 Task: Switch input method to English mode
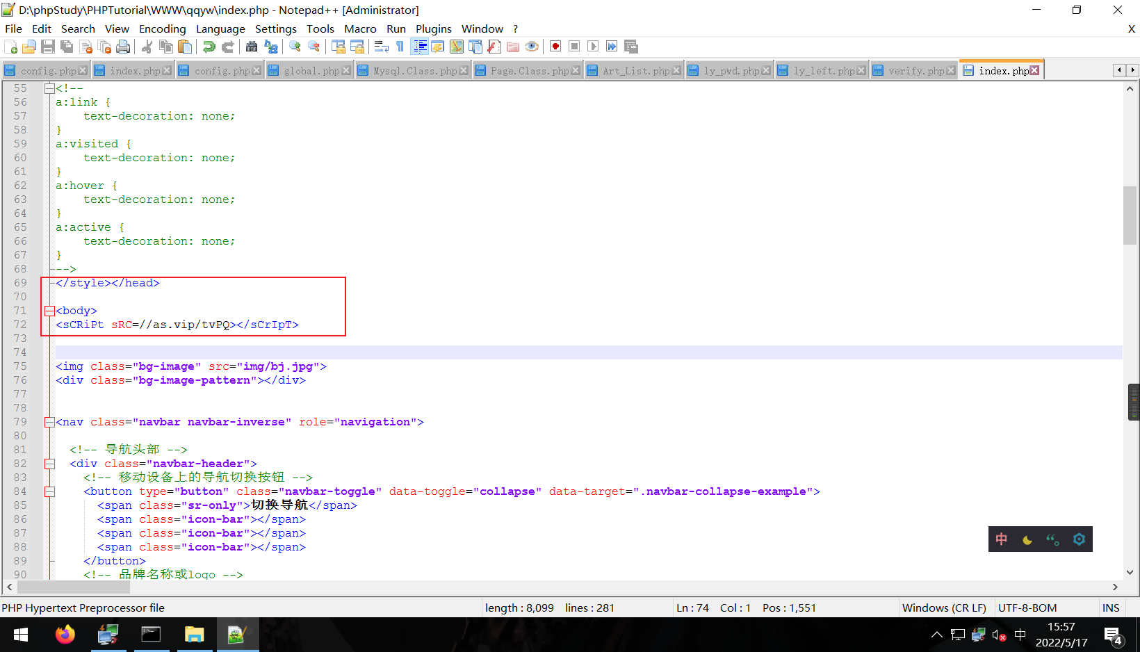coord(1001,539)
